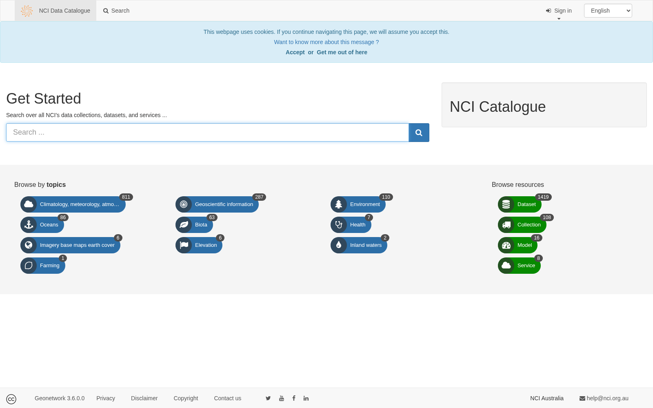Click Imagery base maps earth cover label
The width and height of the screenshot is (653, 408).
tap(77, 245)
